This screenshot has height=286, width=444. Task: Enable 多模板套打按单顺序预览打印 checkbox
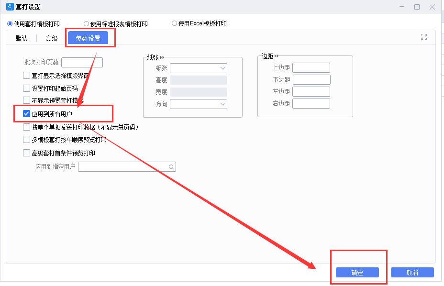pyautogui.click(x=26, y=140)
